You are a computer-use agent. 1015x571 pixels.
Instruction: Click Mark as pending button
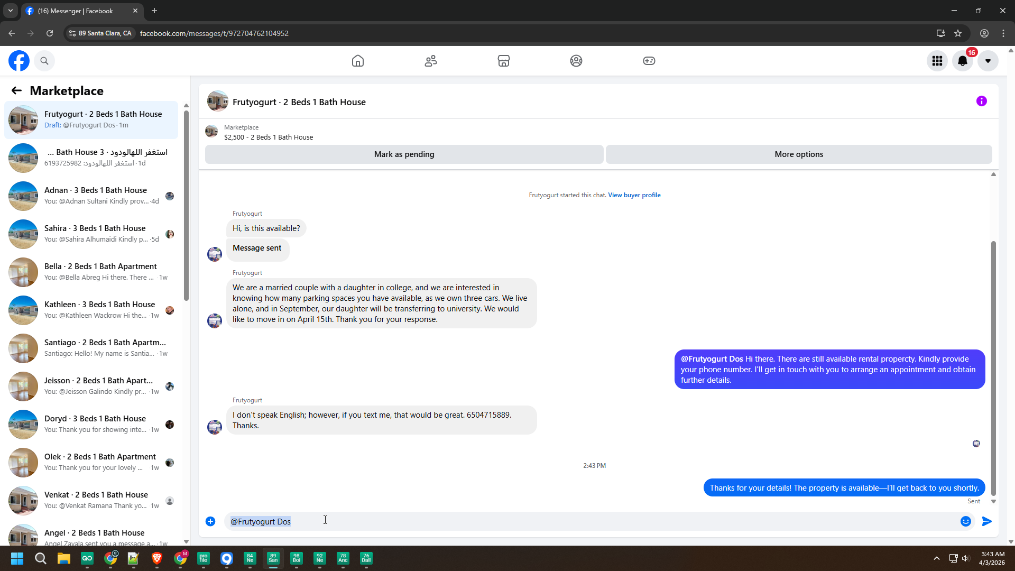404,154
